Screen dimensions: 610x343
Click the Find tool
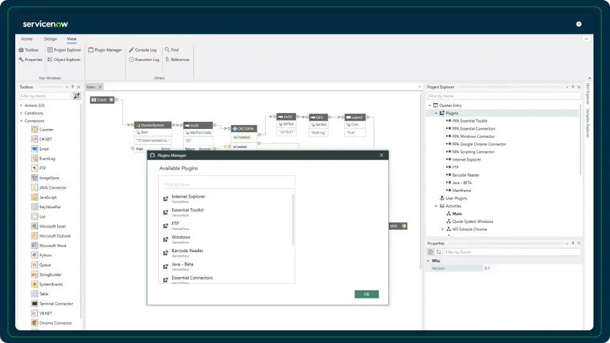point(172,50)
